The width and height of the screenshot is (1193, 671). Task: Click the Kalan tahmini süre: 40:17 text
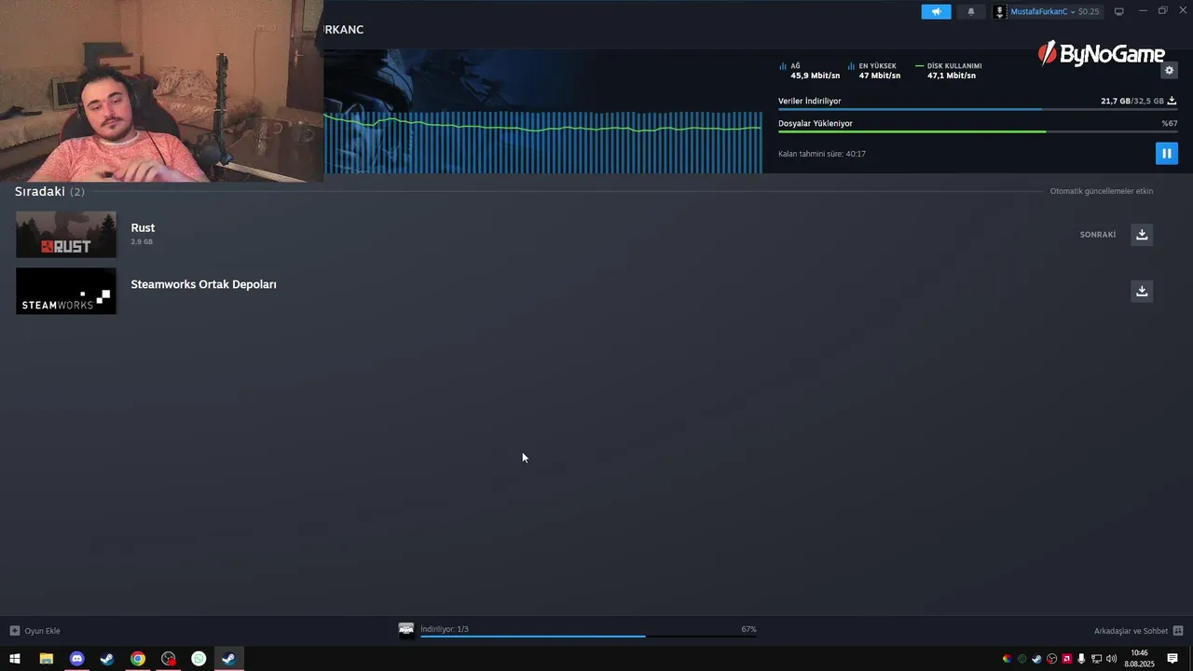click(822, 154)
